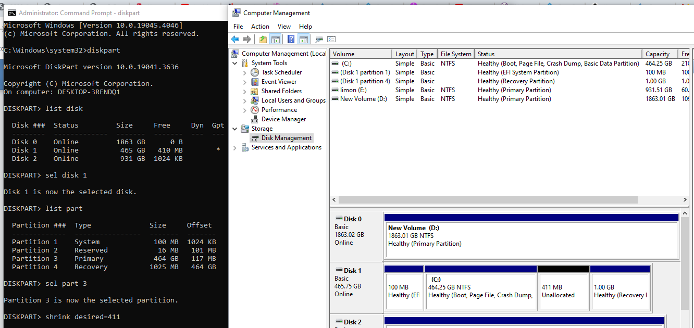Screen dimensions: 694x328
Task: Click the Rescan/connect disk toolbar icon
Action: [319, 39]
